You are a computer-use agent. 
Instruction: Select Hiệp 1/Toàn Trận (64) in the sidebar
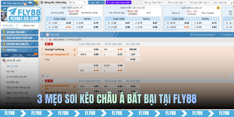pyautogui.click(x=17, y=93)
